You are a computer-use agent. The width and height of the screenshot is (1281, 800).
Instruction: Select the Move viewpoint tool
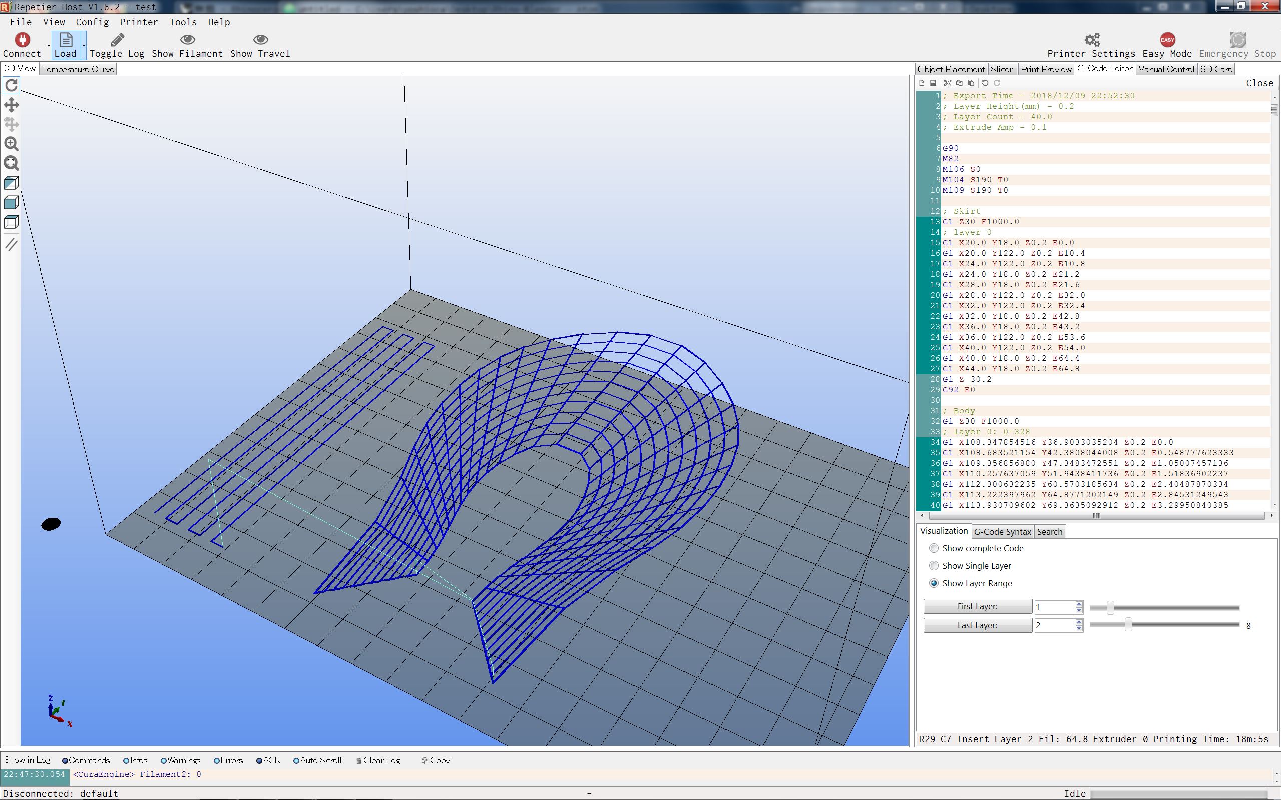(x=11, y=104)
